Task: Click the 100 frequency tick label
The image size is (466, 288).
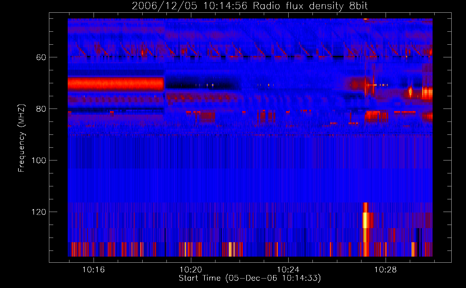Action: coord(39,160)
